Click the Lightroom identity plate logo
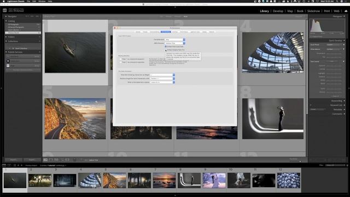 (5, 10)
